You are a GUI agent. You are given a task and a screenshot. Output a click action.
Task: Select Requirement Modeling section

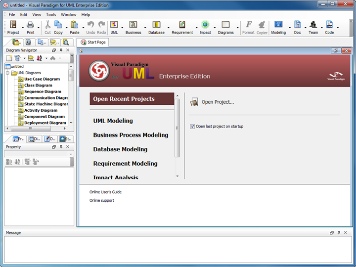click(125, 164)
